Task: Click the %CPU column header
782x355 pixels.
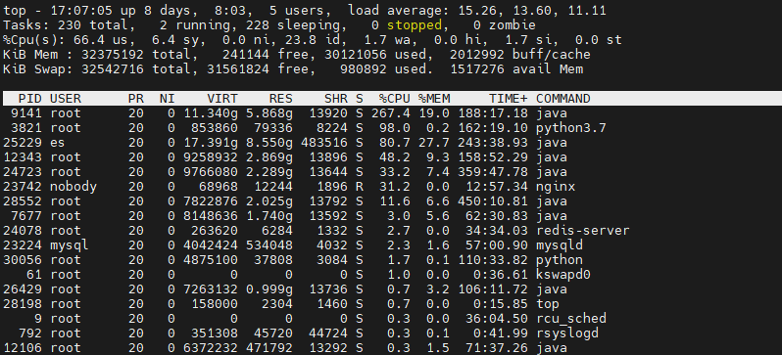Action: click(x=395, y=99)
